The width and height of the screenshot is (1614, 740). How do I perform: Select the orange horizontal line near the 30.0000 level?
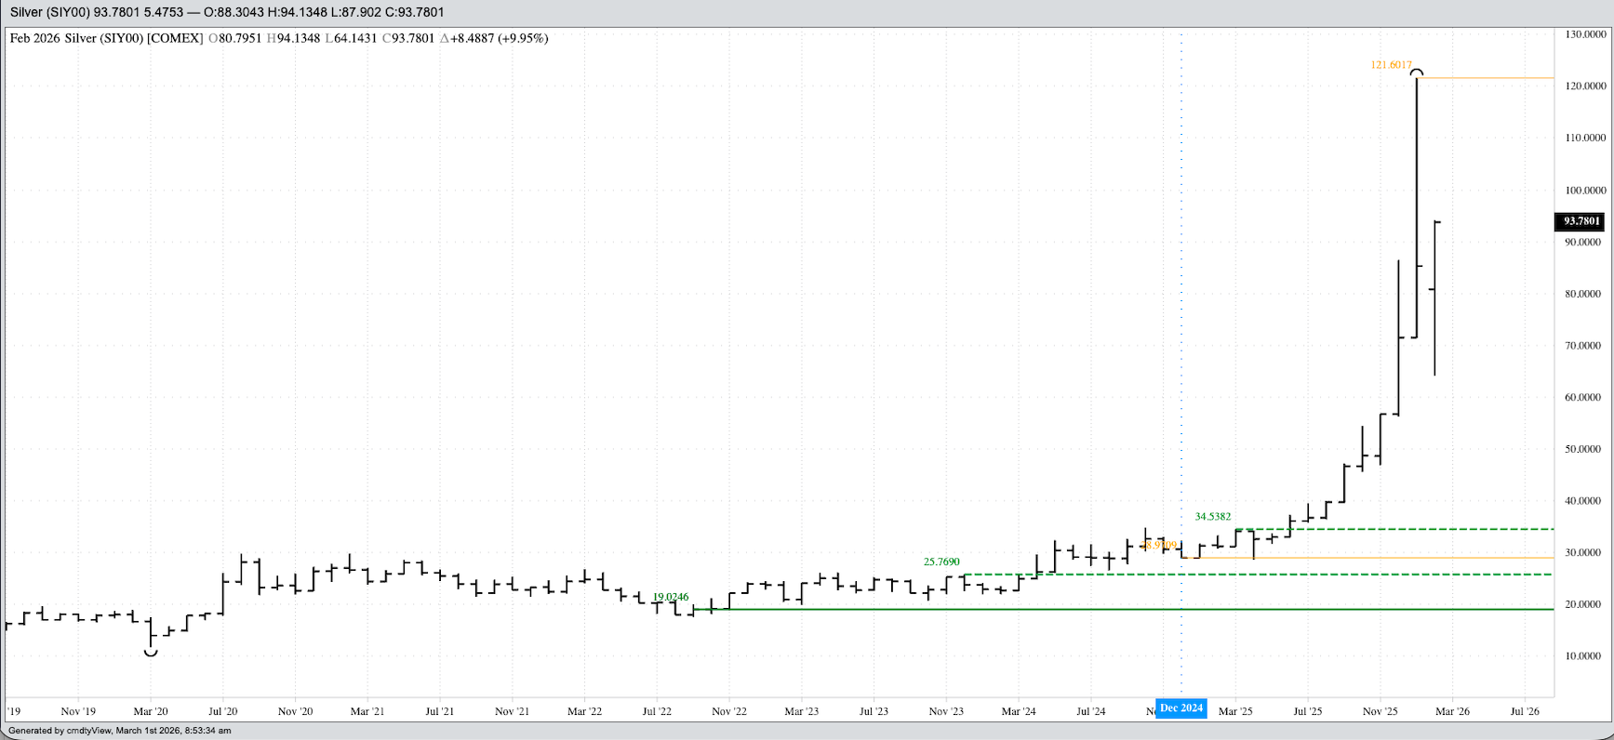coord(1395,559)
